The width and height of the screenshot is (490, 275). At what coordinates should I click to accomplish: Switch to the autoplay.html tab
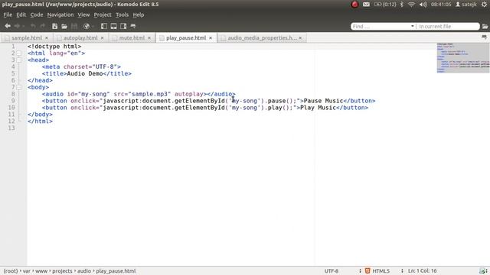click(x=80, y=37)
